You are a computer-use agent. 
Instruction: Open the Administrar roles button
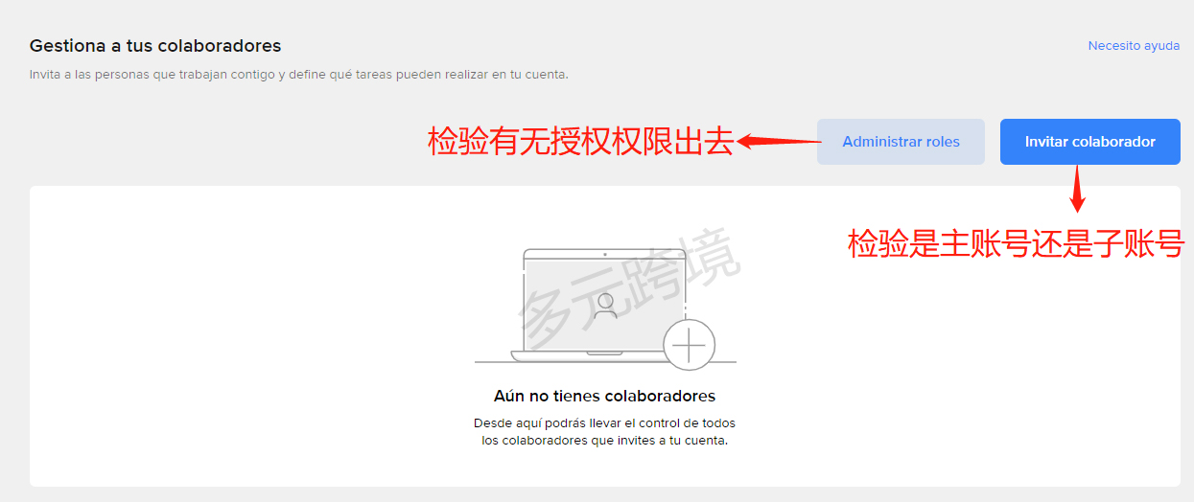[x=901, y=142]
